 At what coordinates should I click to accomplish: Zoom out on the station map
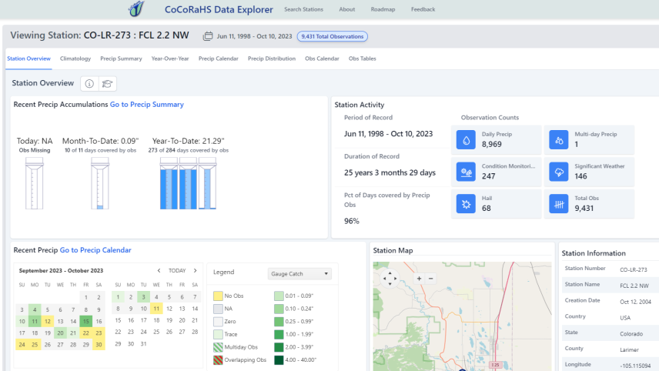click(x=431, y=279)
